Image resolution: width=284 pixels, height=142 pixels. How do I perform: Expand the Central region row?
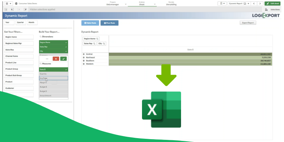click(84, 54)
